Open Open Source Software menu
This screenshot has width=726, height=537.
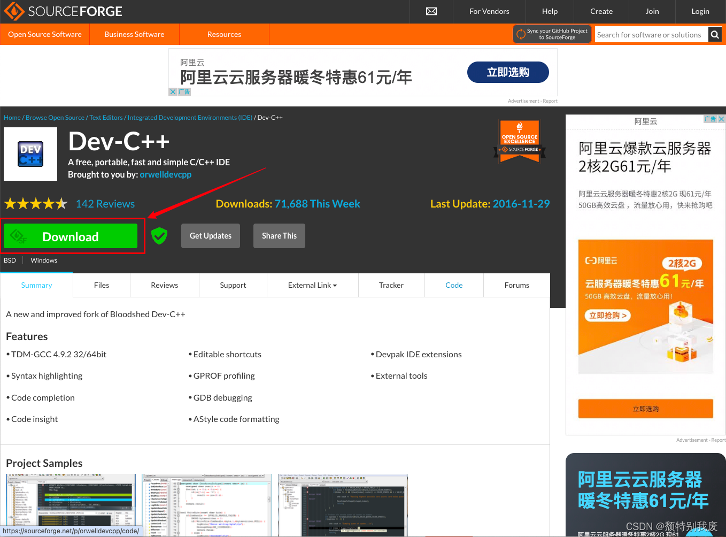click(x=45, y=34)
